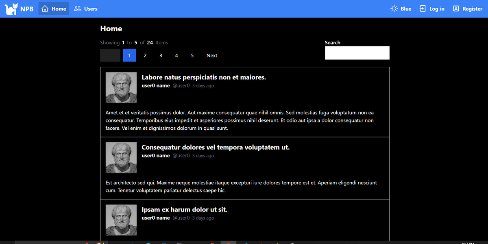Click the disabled previous page button

(x=110, y=55)
